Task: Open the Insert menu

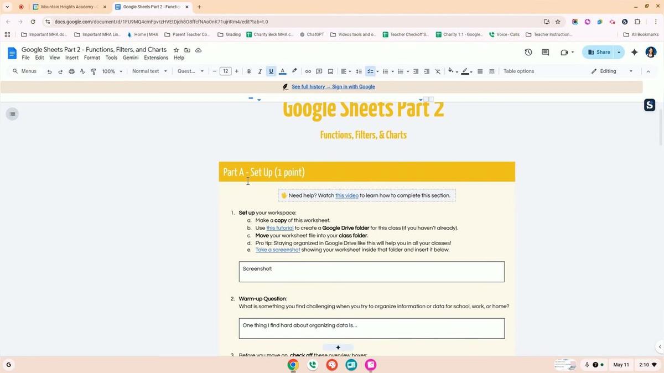Action: [72, 58]
